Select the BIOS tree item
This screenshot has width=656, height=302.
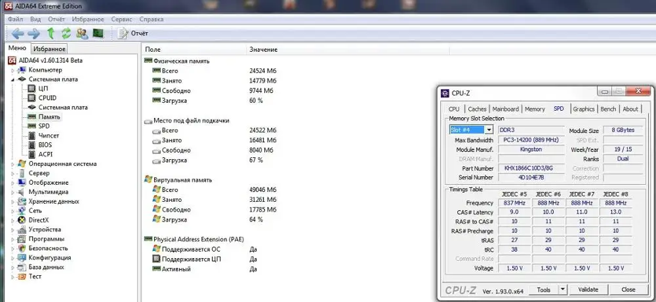[x=45, y=145]
